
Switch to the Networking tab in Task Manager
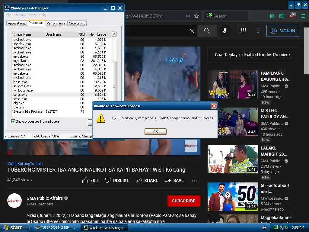pyautogui.click(x=77, y=23)
